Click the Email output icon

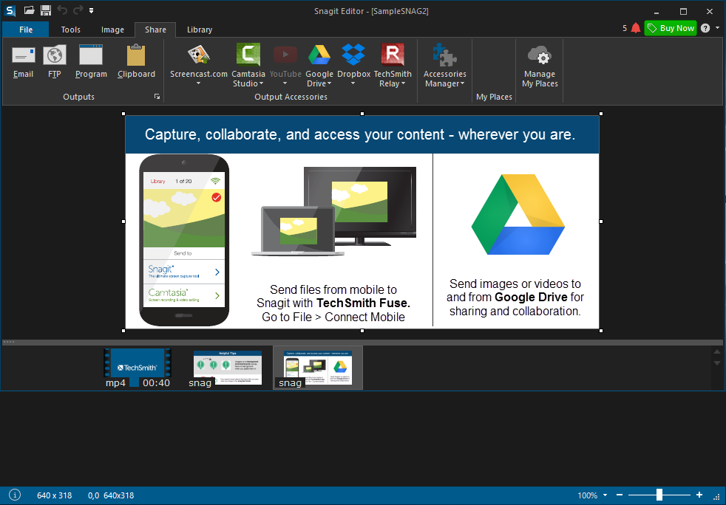(23, 55)
